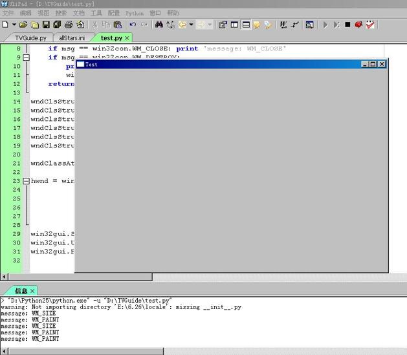Click the Open file folder icon

tap(23, 25)
